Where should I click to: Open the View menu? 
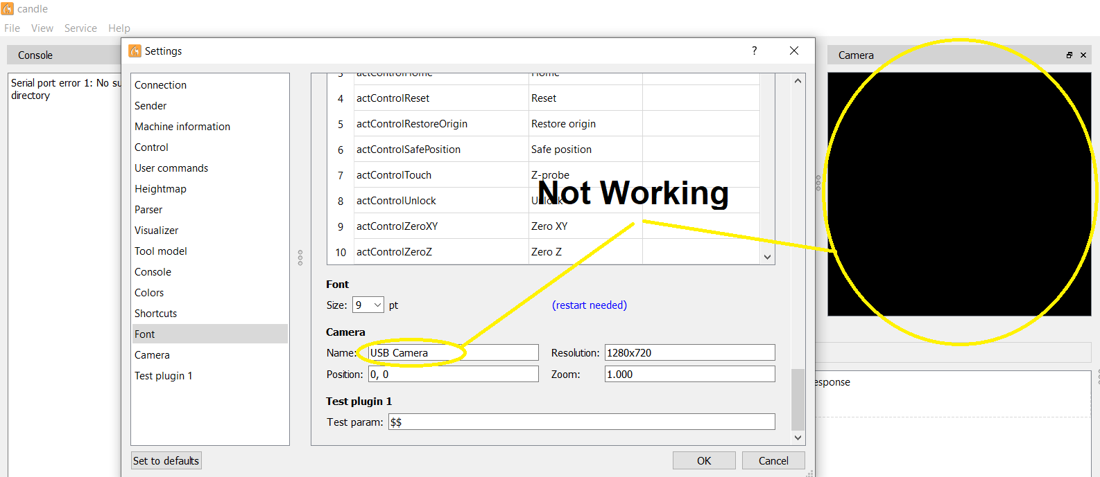[x=42, y=28]
